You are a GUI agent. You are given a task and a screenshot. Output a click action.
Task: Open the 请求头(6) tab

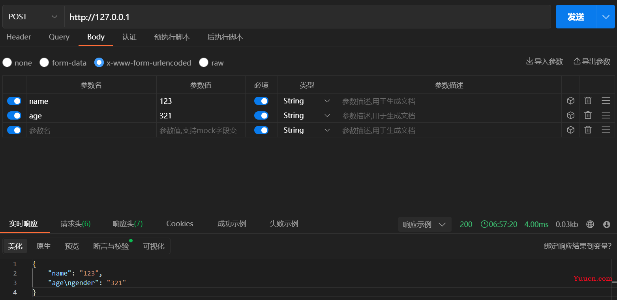(x=75, y=224)
